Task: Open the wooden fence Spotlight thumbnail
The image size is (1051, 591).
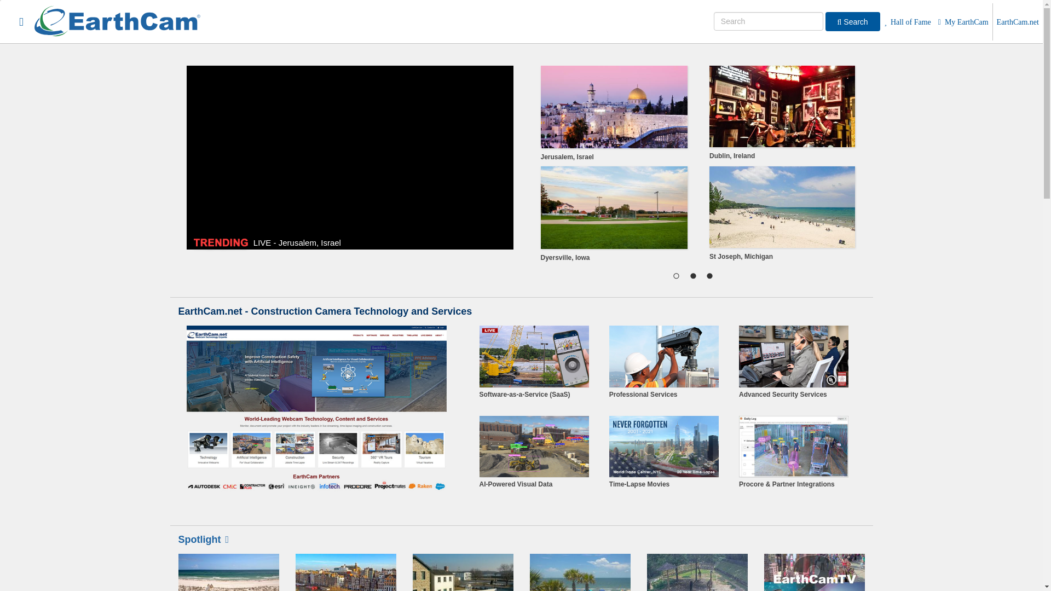Action: click(697, 572)
